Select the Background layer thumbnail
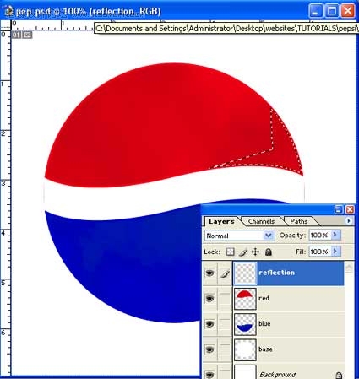This screenshot has height=379, width=359. click(x=245, y=372)
